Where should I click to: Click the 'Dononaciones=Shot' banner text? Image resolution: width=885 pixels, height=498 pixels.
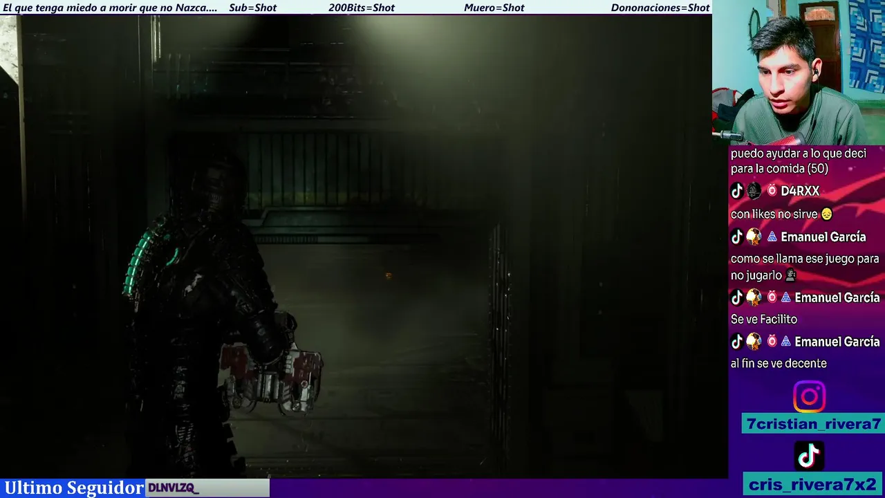660,8
